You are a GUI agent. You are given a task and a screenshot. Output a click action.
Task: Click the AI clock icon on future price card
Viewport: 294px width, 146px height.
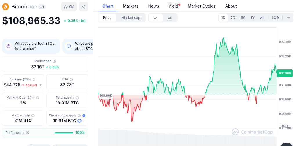coord(8,46)
